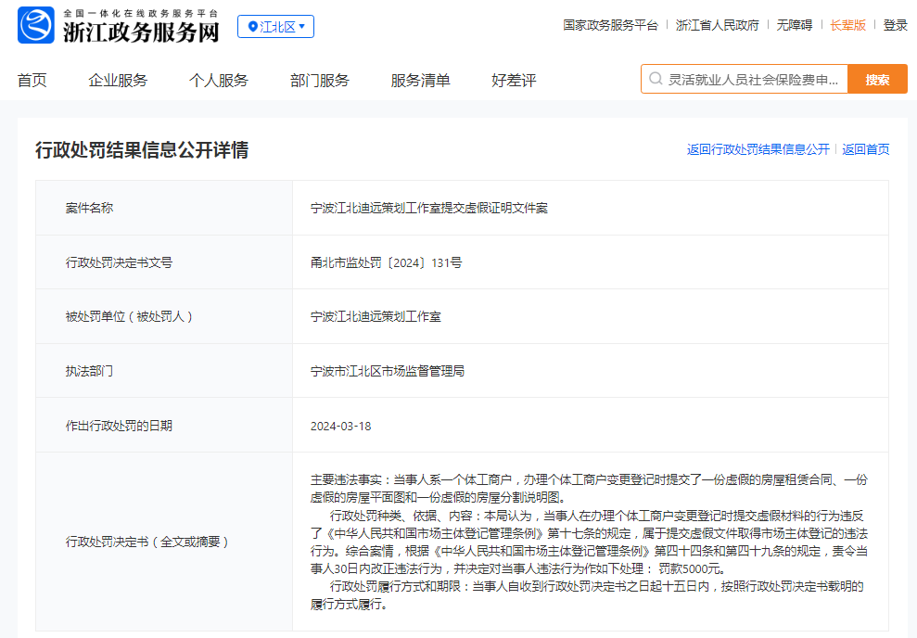Viewport: 917px width, 638px height.
Task: Focus the search input field
Action: coord(756,80)
